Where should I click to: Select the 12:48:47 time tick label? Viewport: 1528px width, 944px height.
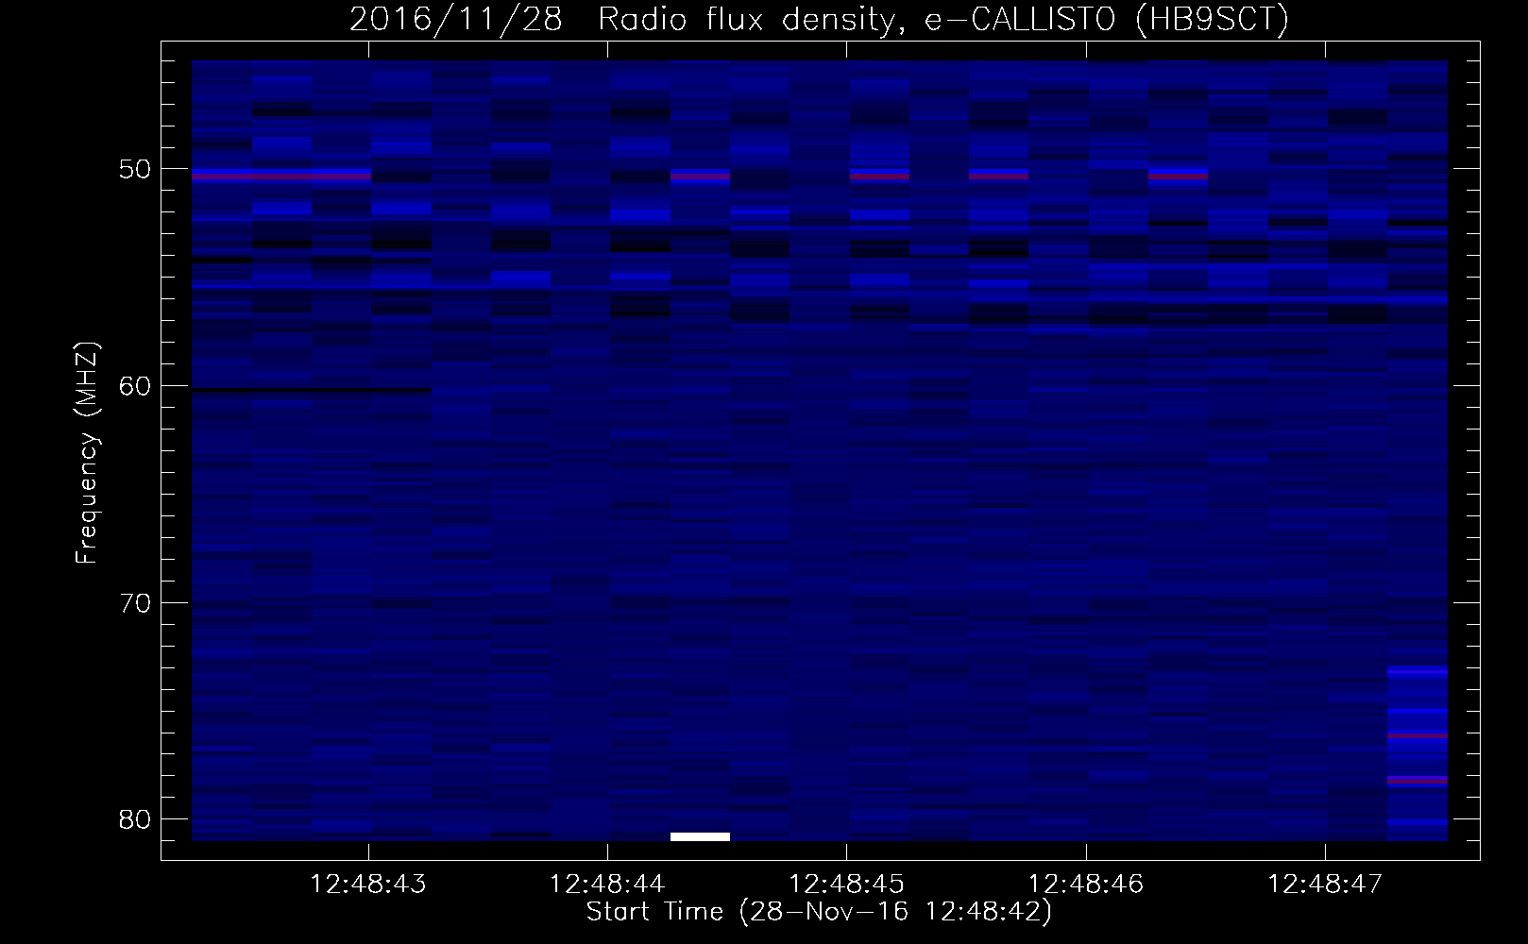coord(1325,885)
